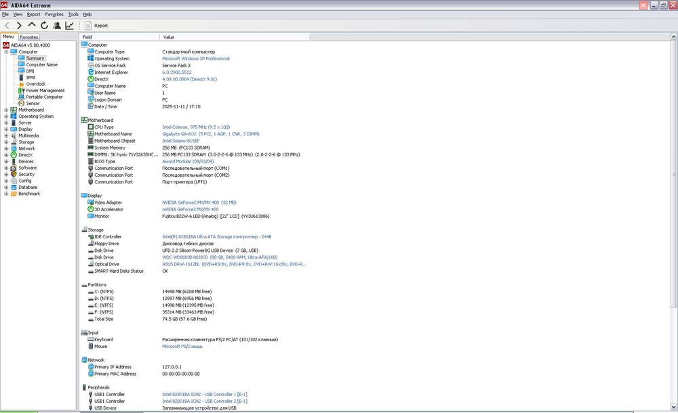678x413 pixels.
Task: Select Computer Name in the tree
Action: [41, 65]
